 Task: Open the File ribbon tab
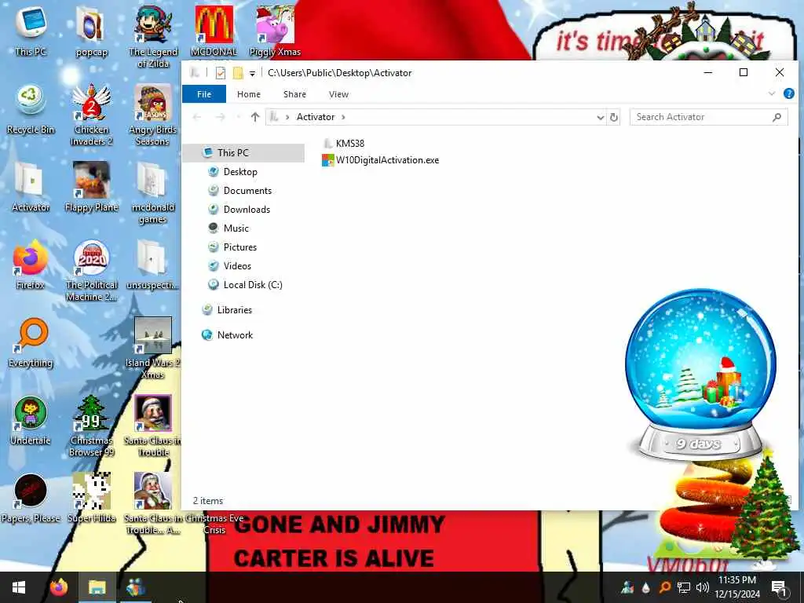click(204, 94)
